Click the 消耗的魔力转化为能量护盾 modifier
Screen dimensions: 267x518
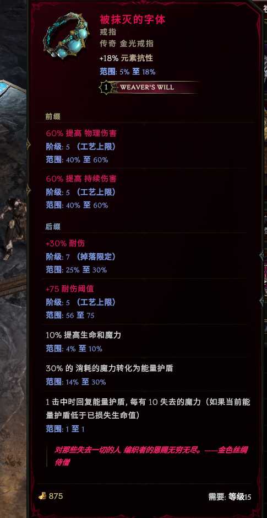pos(110,369)
